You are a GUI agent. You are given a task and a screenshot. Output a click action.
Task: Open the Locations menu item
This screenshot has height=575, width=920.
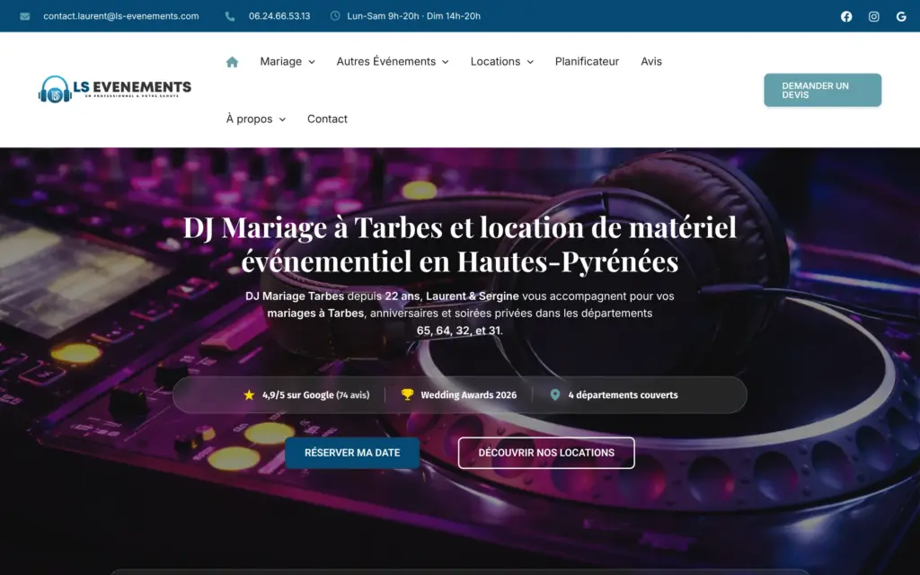[495, 62]
